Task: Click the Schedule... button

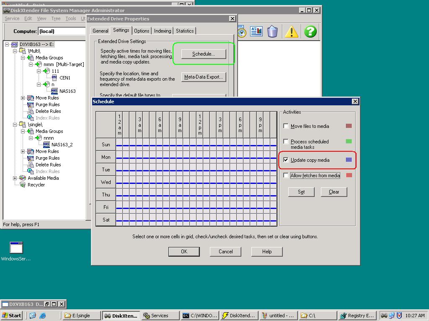Action: (x=204, y=54)
